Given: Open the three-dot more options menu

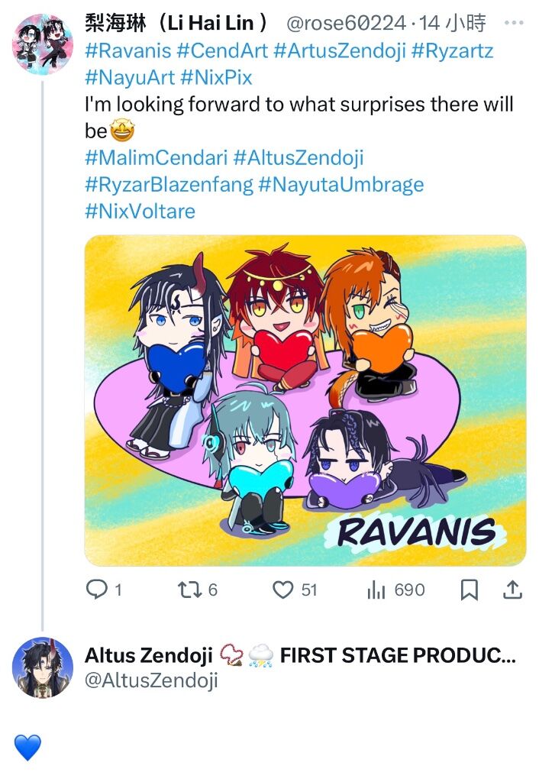Looking at the screenshot, I should 514,23.
